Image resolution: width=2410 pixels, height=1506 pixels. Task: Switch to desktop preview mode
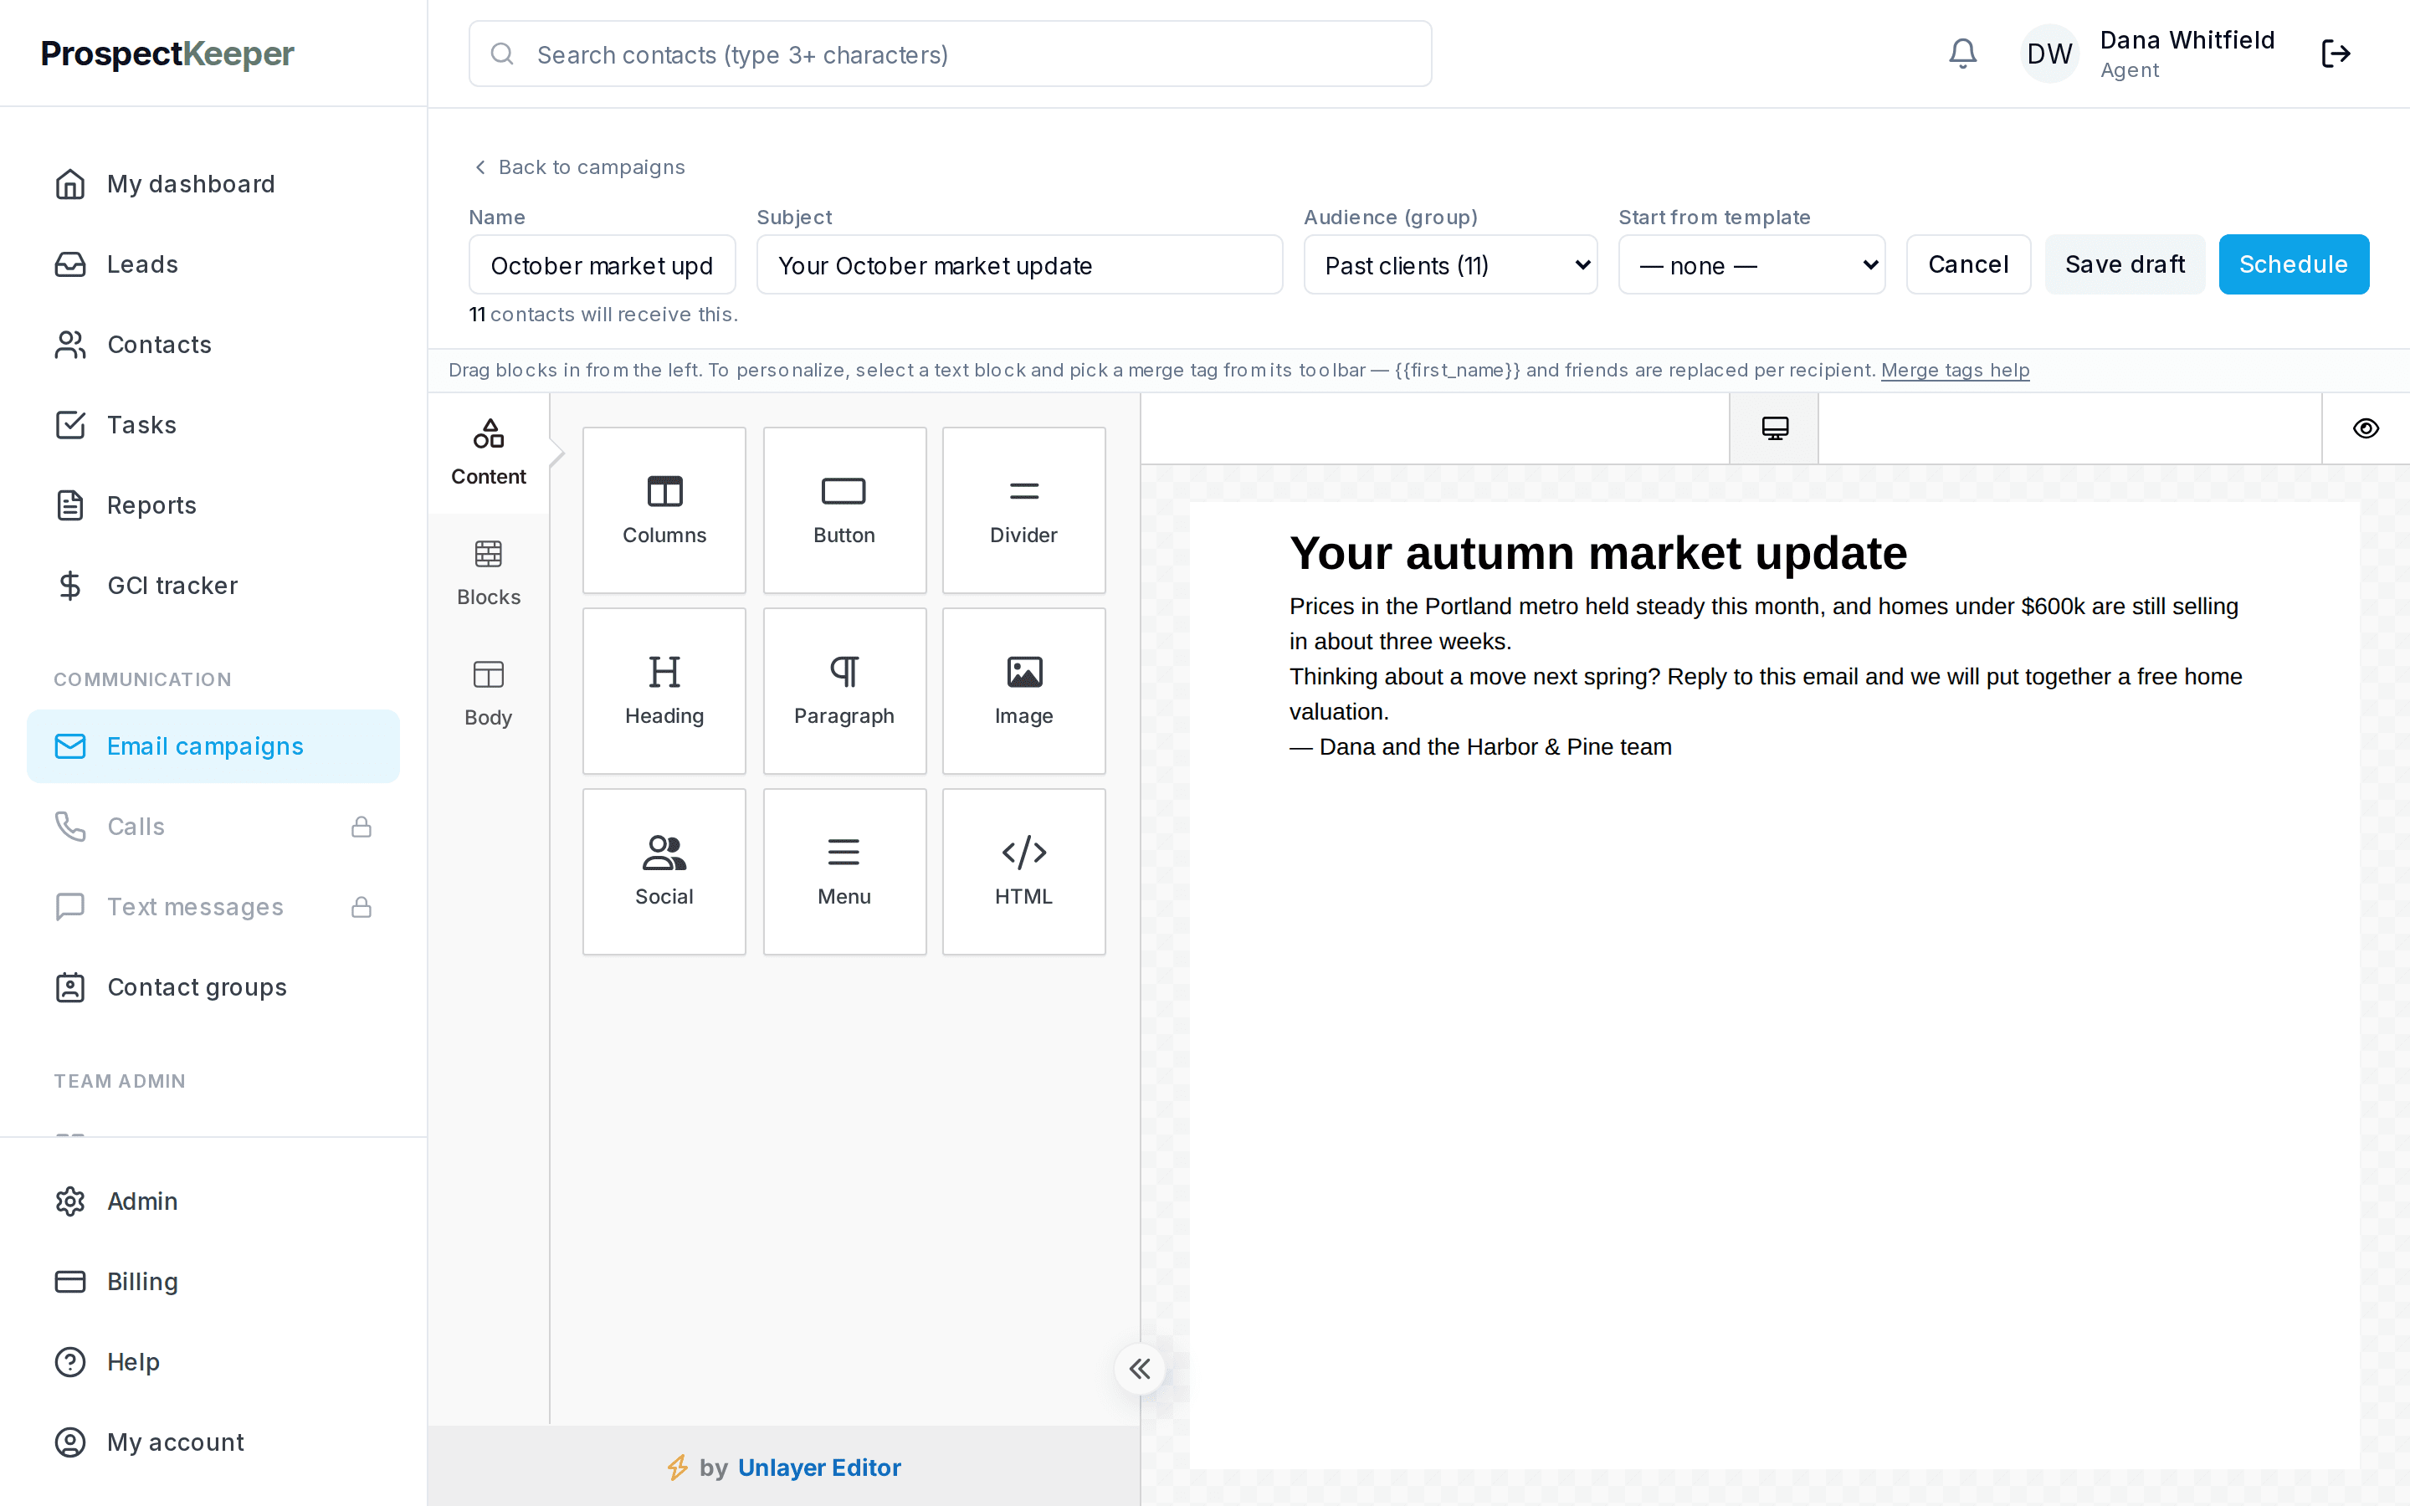[x=1775, y=428]
